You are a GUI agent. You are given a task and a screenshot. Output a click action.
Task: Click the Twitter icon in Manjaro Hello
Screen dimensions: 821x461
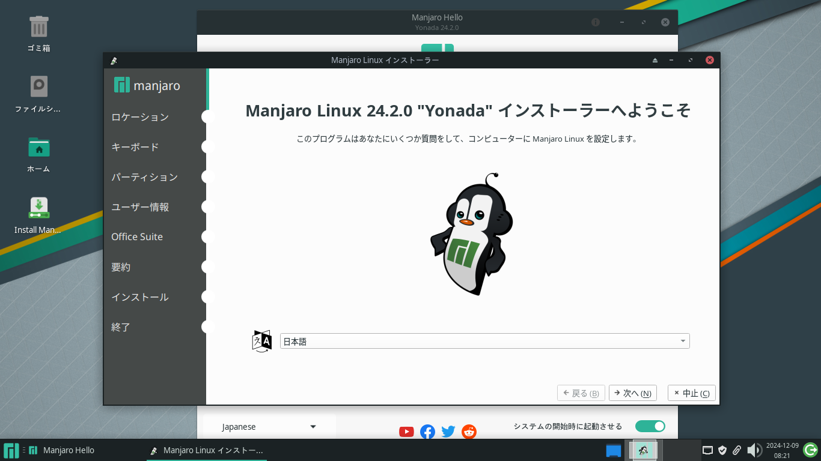click(x=448, y=432)
